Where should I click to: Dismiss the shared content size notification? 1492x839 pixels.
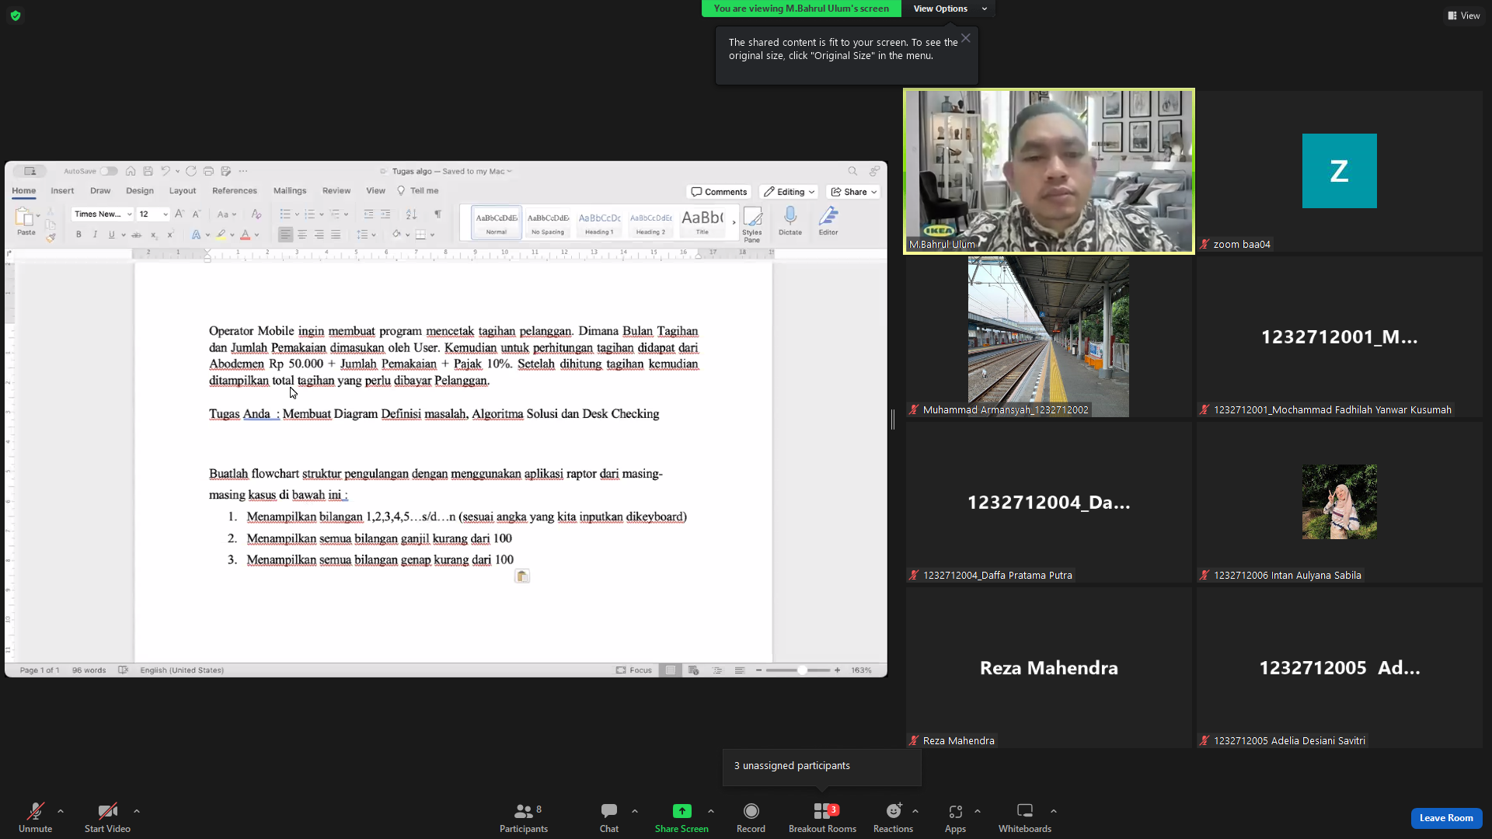[965, 38]
